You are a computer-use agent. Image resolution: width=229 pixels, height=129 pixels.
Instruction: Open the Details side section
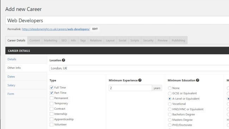click(x=26, y=59)
